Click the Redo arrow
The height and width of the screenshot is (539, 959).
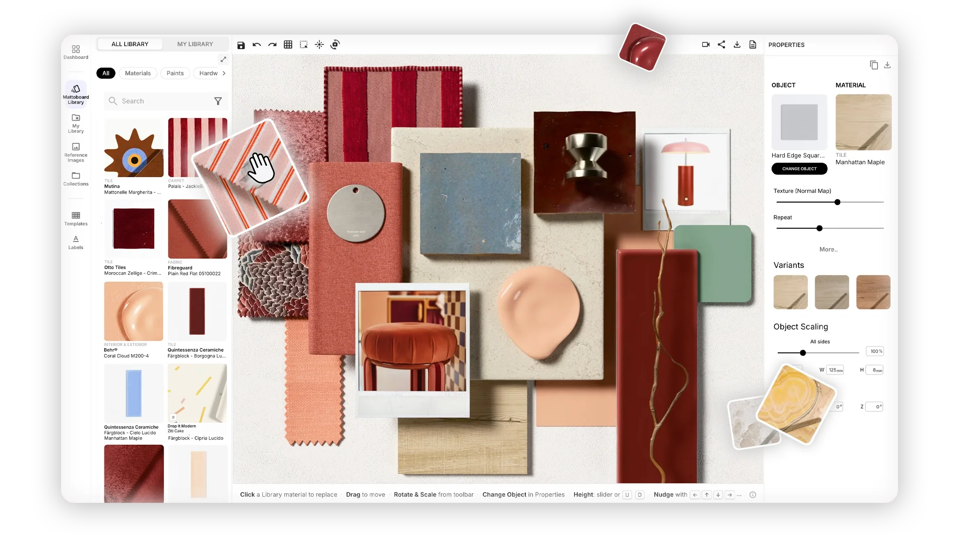pos(272,44)
